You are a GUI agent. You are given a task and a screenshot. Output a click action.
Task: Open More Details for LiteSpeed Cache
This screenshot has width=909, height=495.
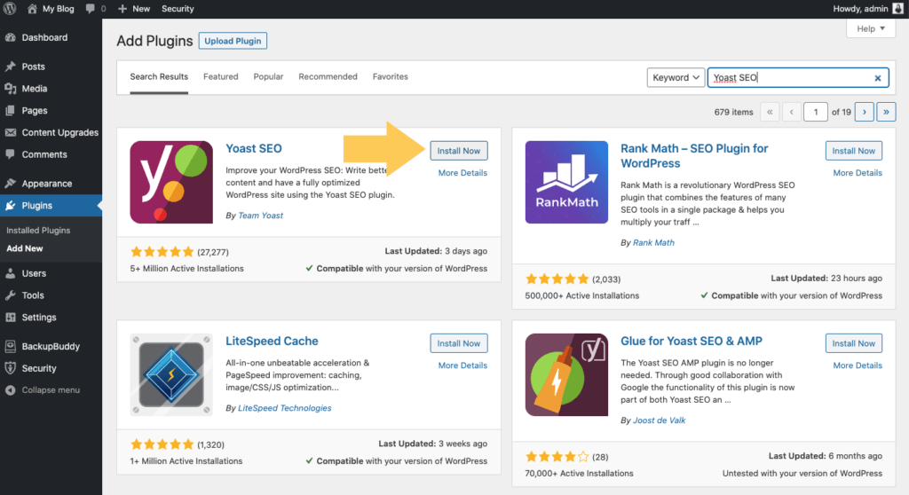[x=462, y=365]
